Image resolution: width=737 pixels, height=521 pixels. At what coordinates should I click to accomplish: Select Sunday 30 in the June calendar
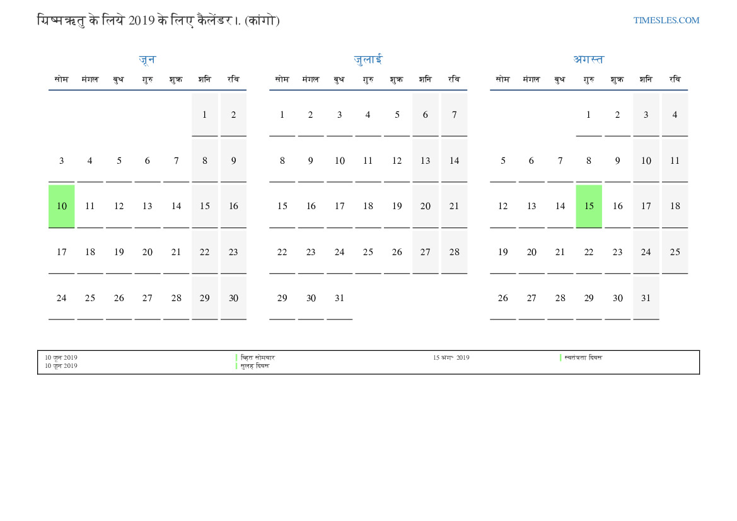[233, 298]
